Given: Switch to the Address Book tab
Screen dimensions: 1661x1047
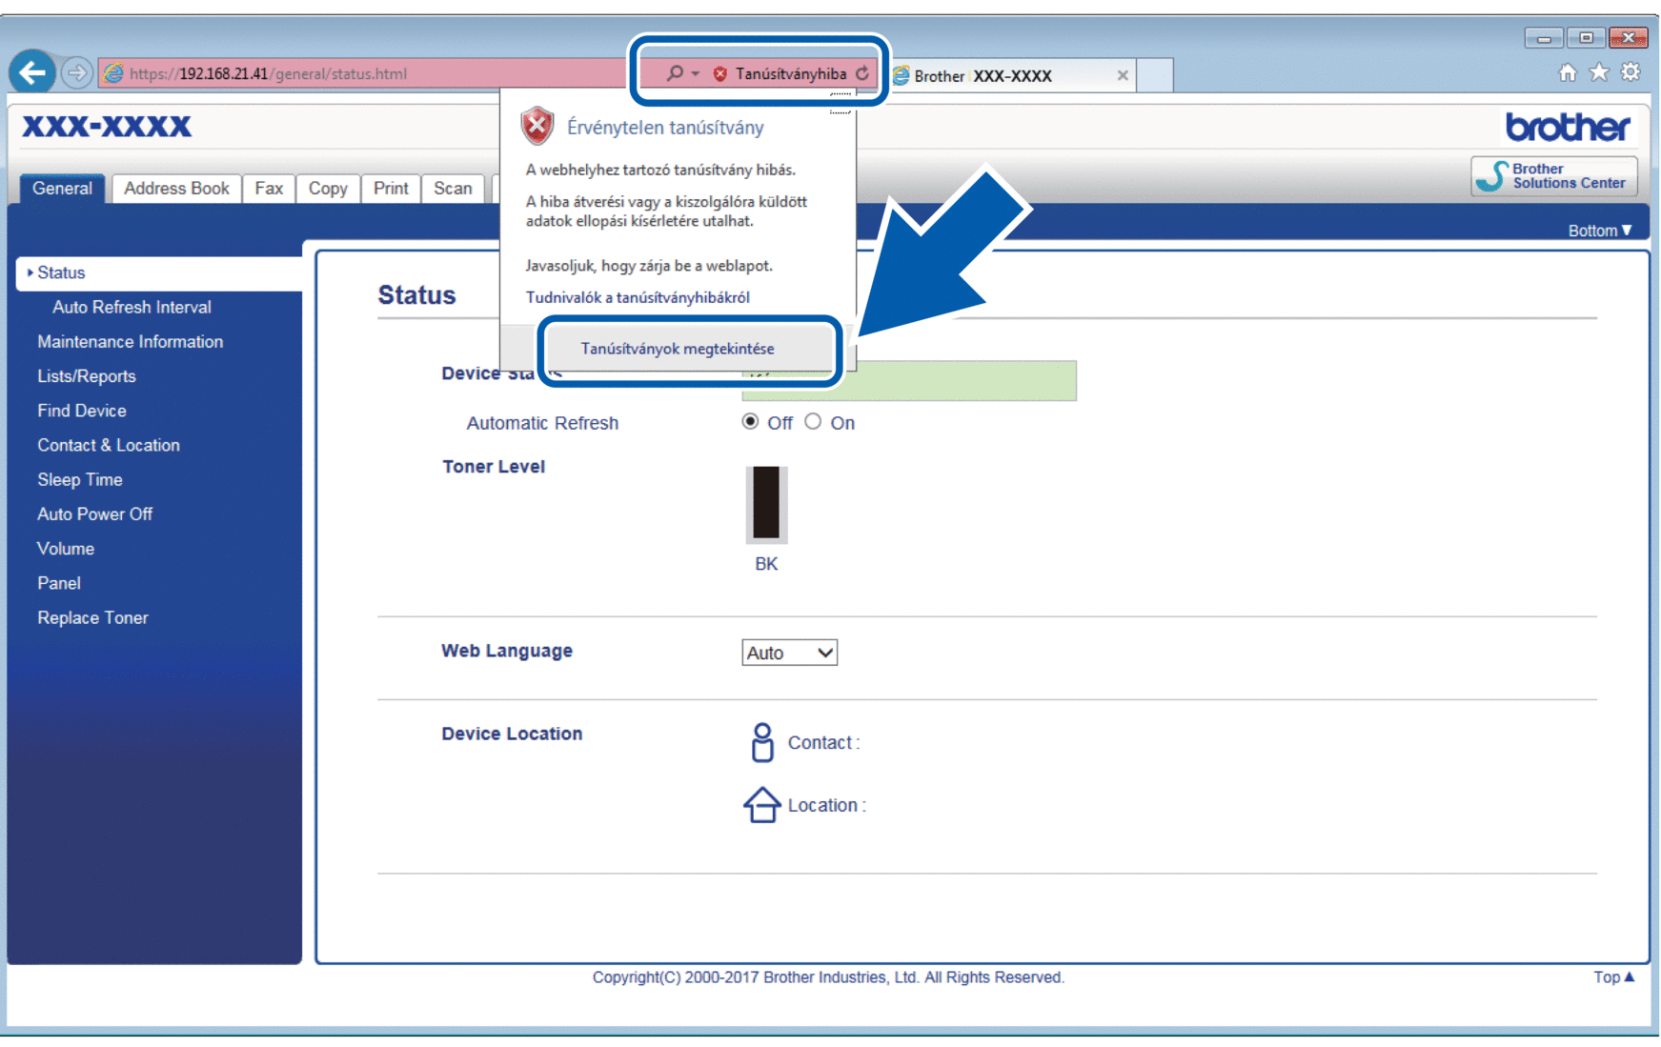Looking at the screenshot, I should pyautogui.click(x=176, y=189).
